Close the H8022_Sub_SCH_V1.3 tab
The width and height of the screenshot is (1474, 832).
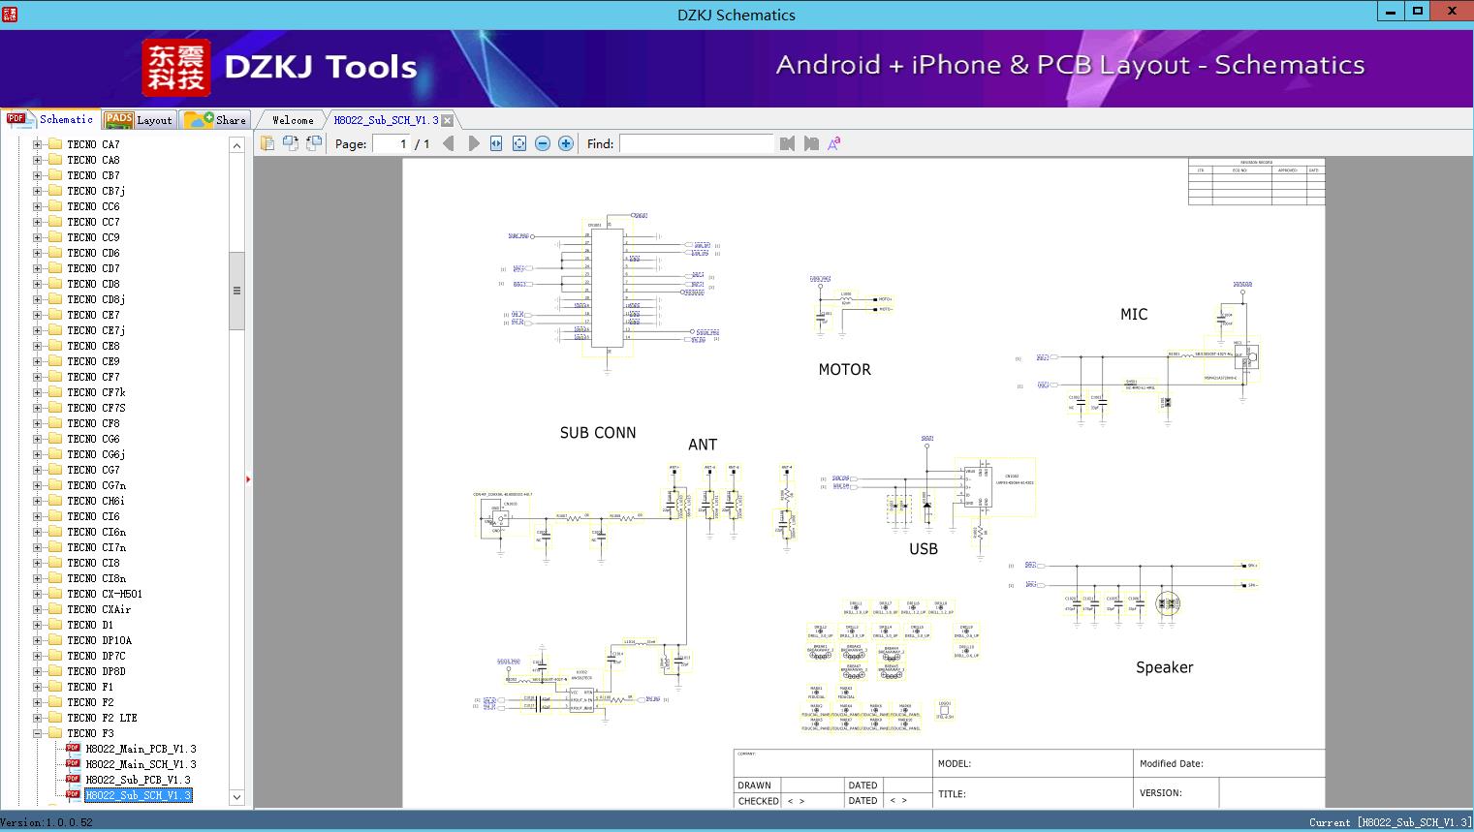point(448,120)
